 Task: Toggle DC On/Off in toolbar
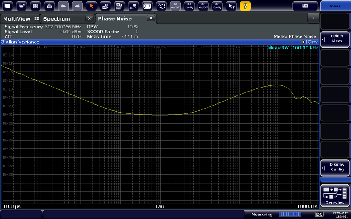pyautogui.click(x=175, y=6)
